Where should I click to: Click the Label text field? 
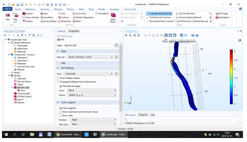88,45
